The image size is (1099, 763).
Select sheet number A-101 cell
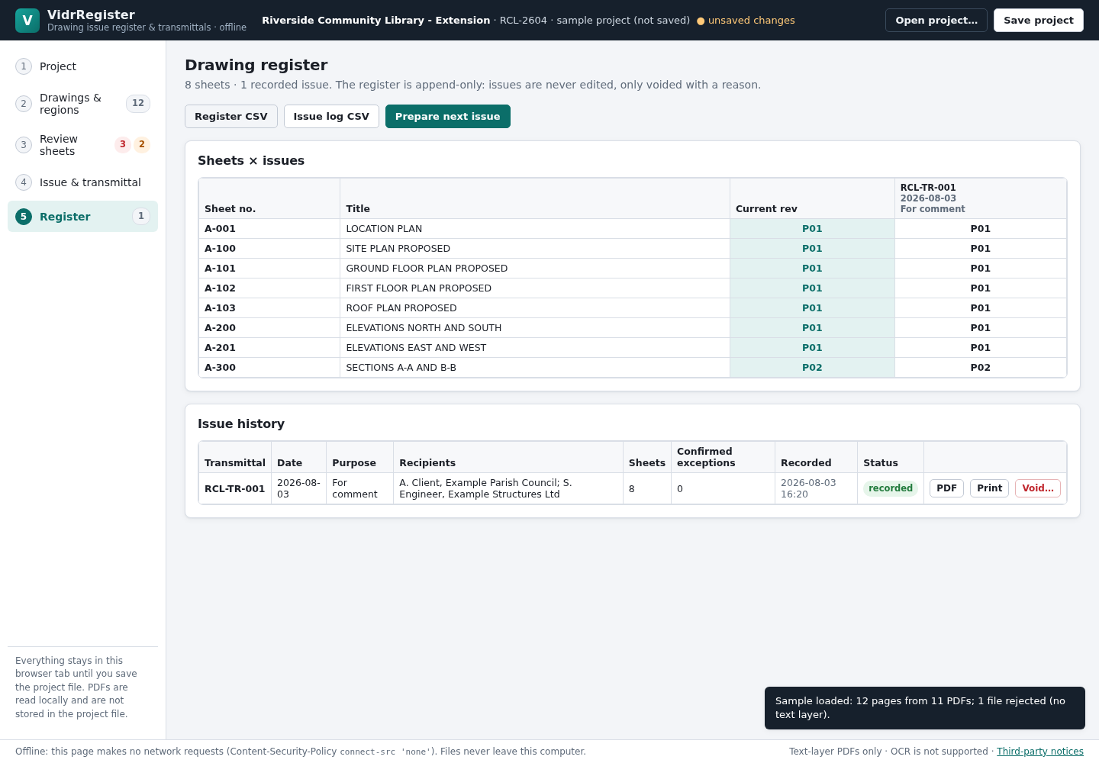pos(269,269)
